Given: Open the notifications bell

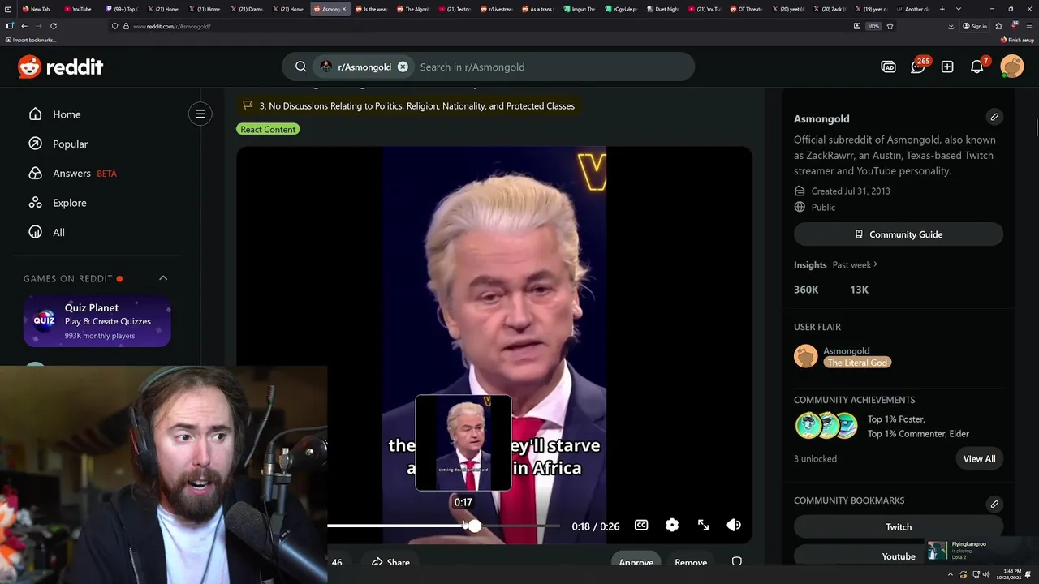Looking at the screenshot, I should 977,67.
